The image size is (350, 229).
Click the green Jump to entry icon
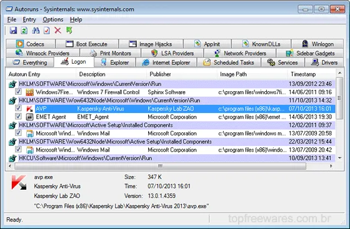click(69, 31)
